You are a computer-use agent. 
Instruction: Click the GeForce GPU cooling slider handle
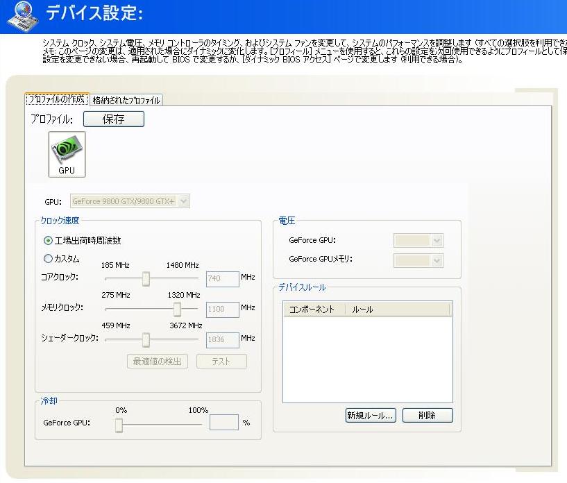click(x=119, y=425)
